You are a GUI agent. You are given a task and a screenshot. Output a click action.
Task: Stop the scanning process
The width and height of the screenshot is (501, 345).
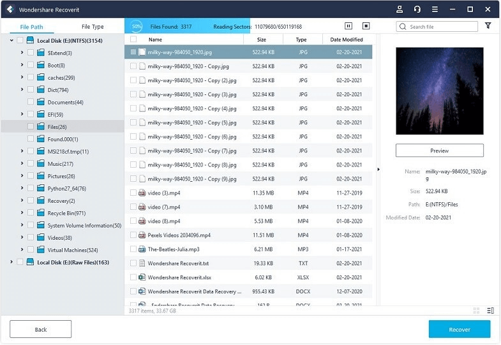click(x=366, y=26)
